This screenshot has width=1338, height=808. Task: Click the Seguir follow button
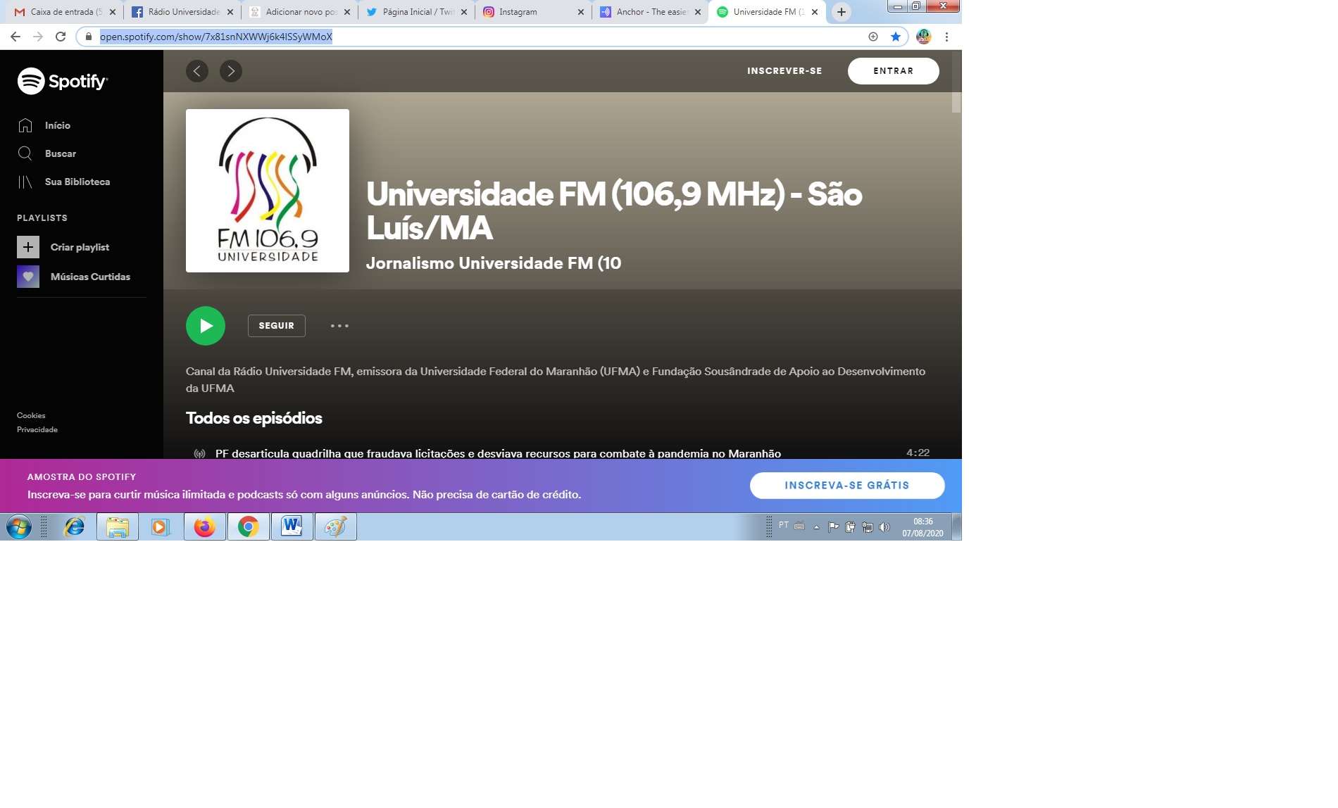pos(276,326)
